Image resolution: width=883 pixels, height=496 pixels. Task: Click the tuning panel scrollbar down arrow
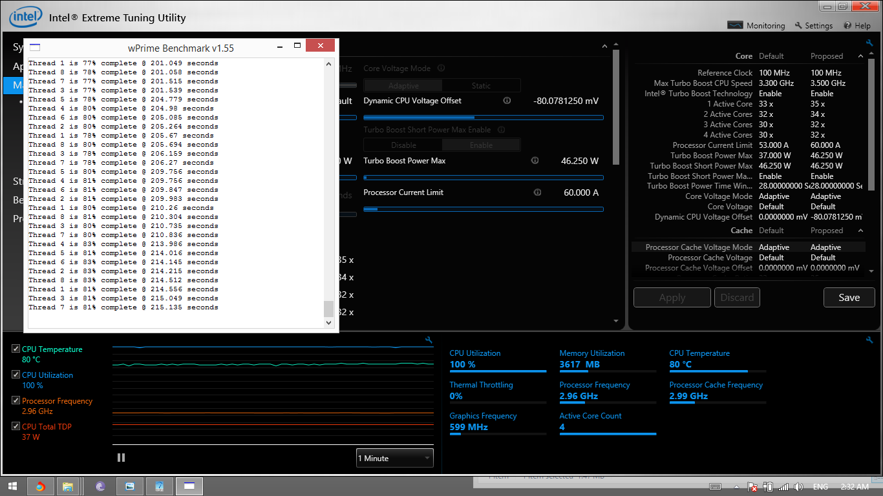point(615,321)
